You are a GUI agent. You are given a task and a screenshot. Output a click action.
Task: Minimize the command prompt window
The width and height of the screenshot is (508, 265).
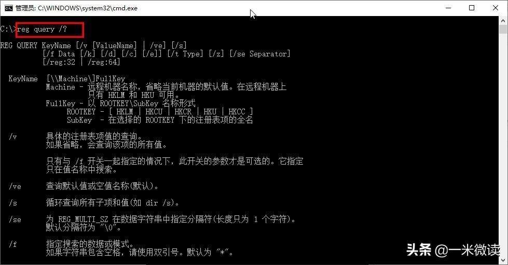click(448, 8)
